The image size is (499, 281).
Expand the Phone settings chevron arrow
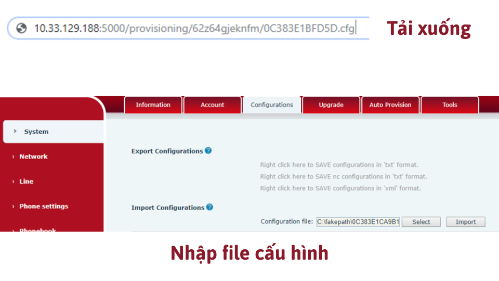[x=13, y=207]
